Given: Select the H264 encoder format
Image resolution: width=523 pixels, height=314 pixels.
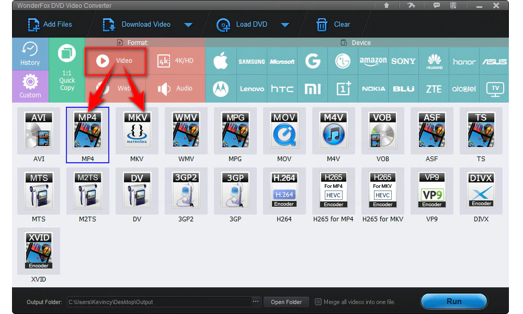Looking at the screenshot, I should tap(284, 191).
